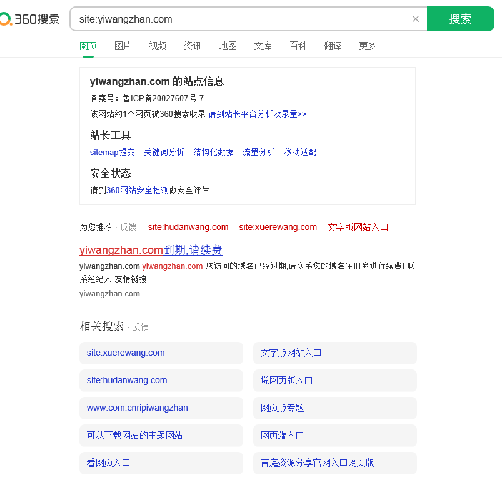
Task: Choose related search 言庭资源分享官网入口网页版
Action: (x=335, y=463)
